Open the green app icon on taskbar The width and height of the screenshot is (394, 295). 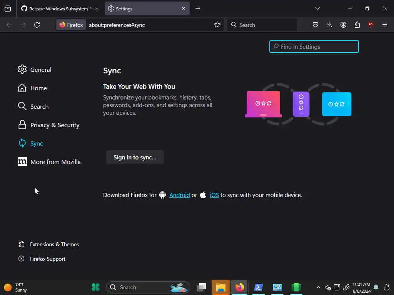(x=296, y=287)
